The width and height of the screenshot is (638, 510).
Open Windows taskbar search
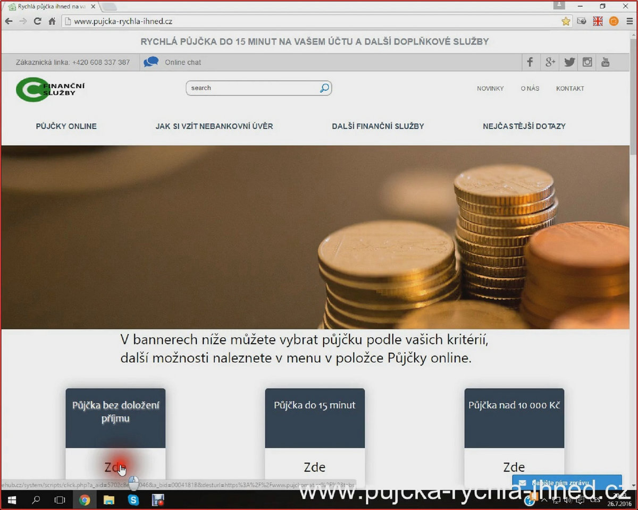[36, 500]
